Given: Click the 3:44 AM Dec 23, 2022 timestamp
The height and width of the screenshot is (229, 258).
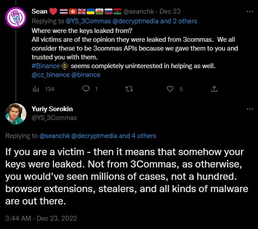Looking at the screenshot, I should (x=41, y=218).
